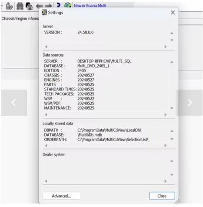203x207 pixels.
Task: Go back using the left arrow toolbar icon
Action: pos(40,6)
